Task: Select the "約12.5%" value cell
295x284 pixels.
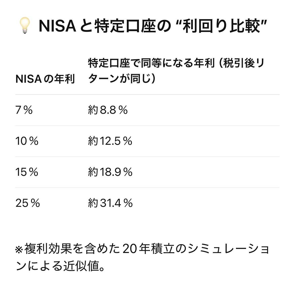Action: click(x=110, y=141)
